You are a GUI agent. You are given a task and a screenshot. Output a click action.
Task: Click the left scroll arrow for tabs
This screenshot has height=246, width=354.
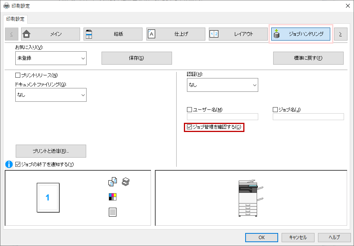click(x=11, y=34)
